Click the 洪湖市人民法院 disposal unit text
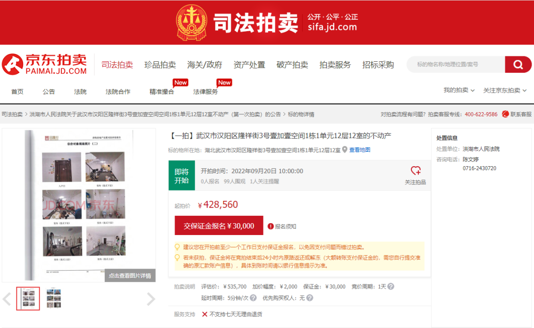 [481, 149]
